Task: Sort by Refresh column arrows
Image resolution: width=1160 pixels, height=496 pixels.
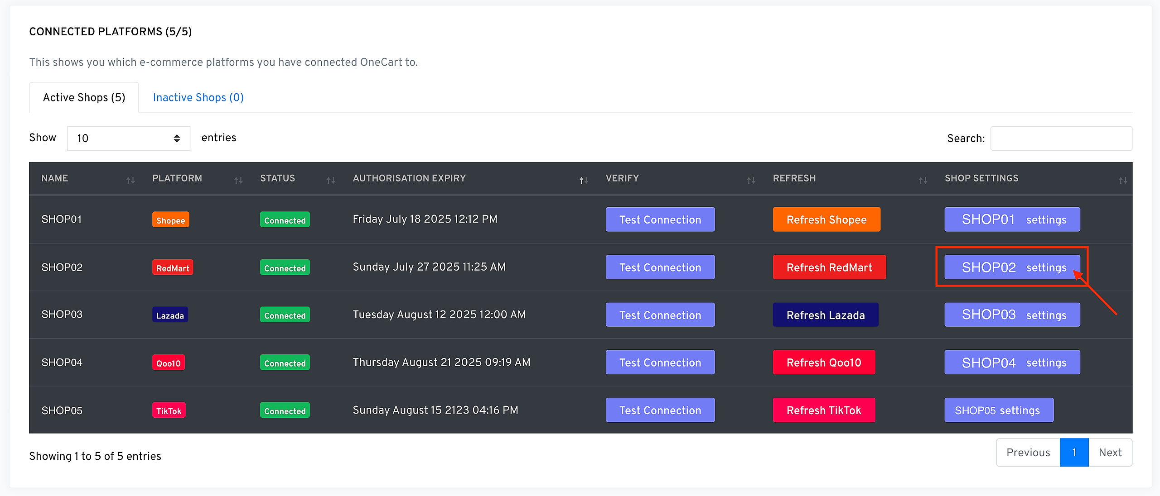Action: pos(923,180)
